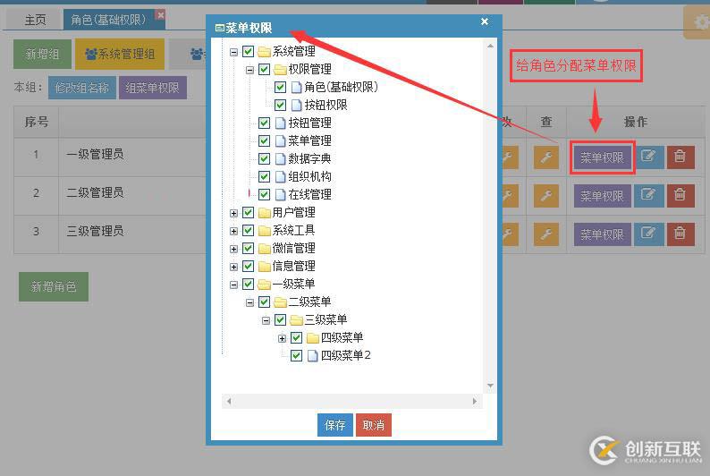This screenshot has height=476, width=710.
Task: Click the wrench icon in row 一级管理员
Action: point(545,157)
